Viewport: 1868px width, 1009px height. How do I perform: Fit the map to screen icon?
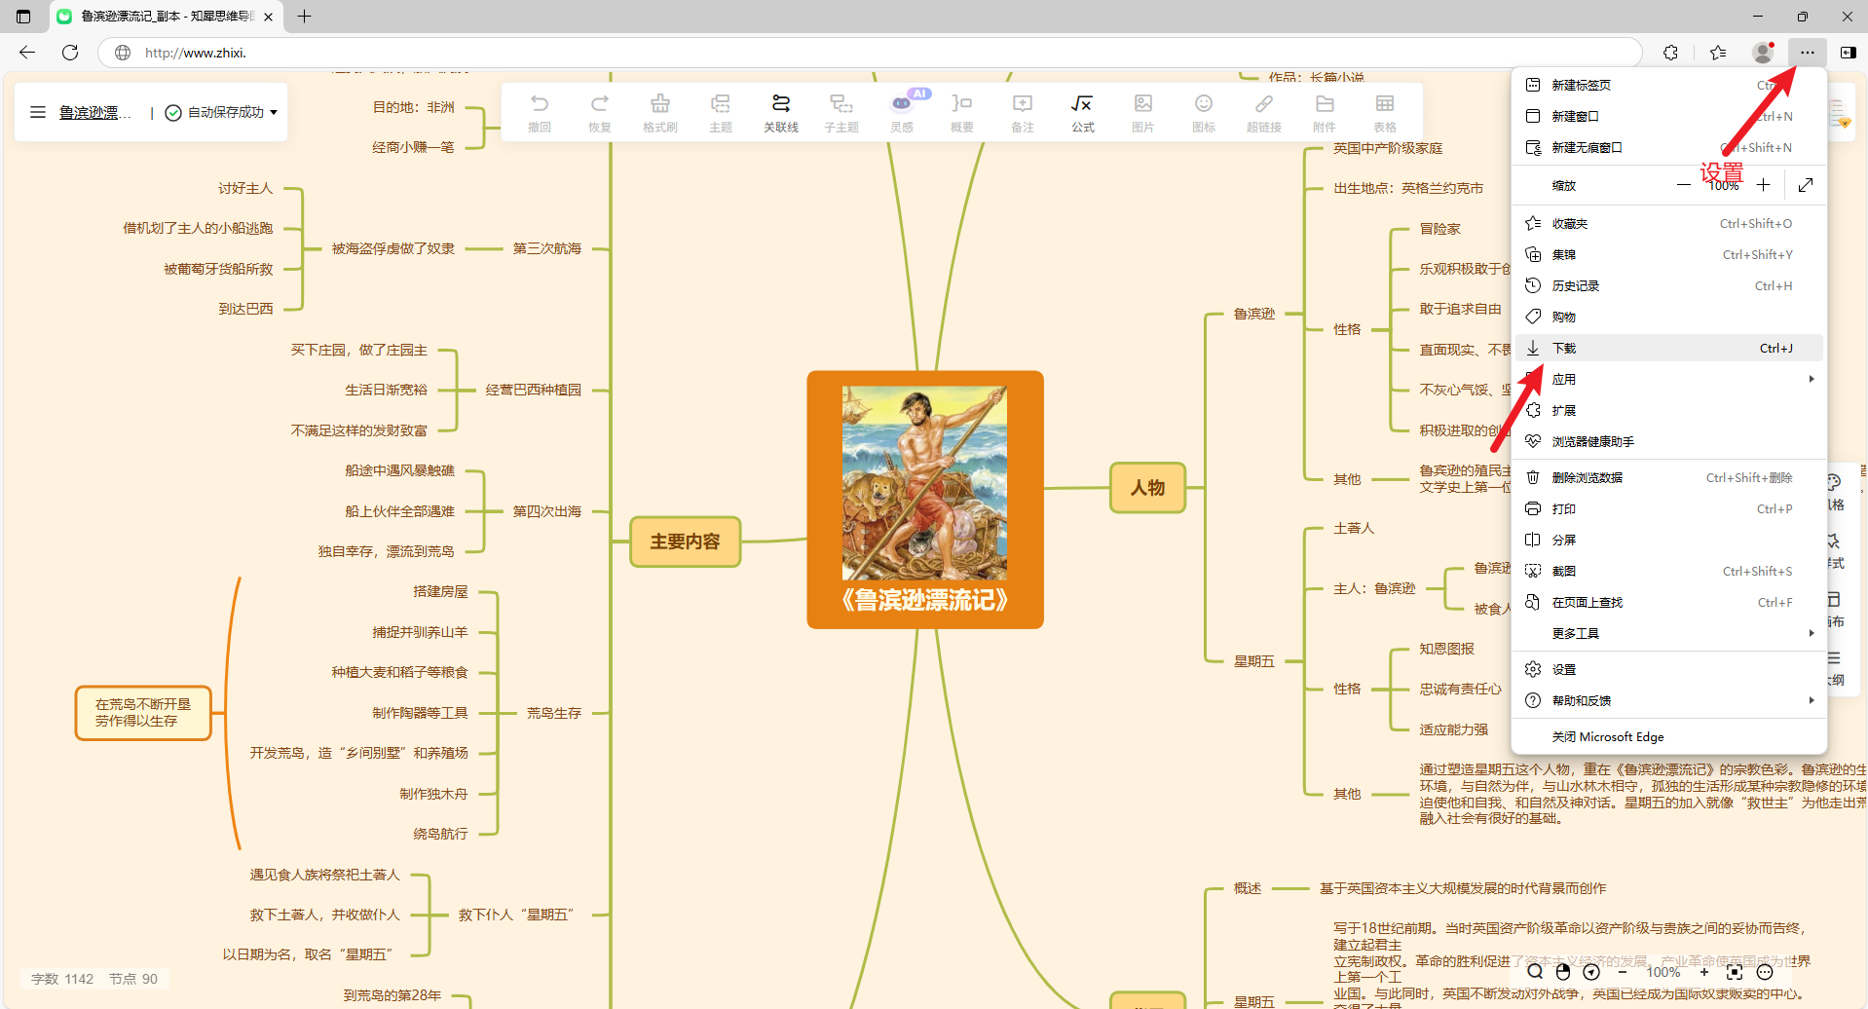point(1735,972)
